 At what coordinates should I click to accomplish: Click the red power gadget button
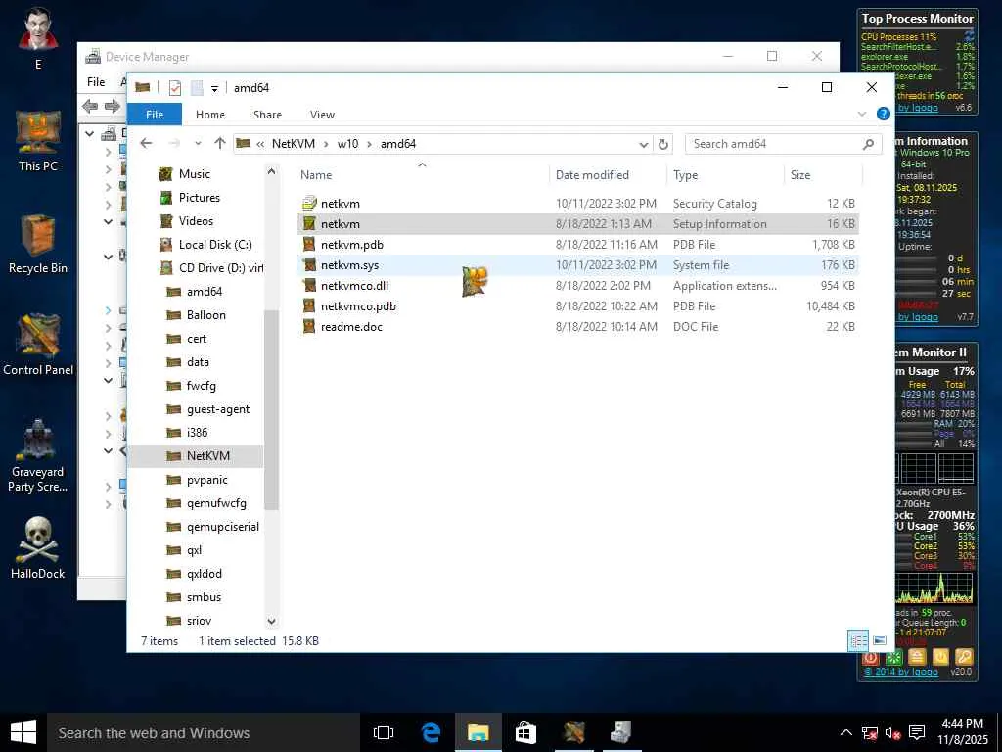[870, 657]
